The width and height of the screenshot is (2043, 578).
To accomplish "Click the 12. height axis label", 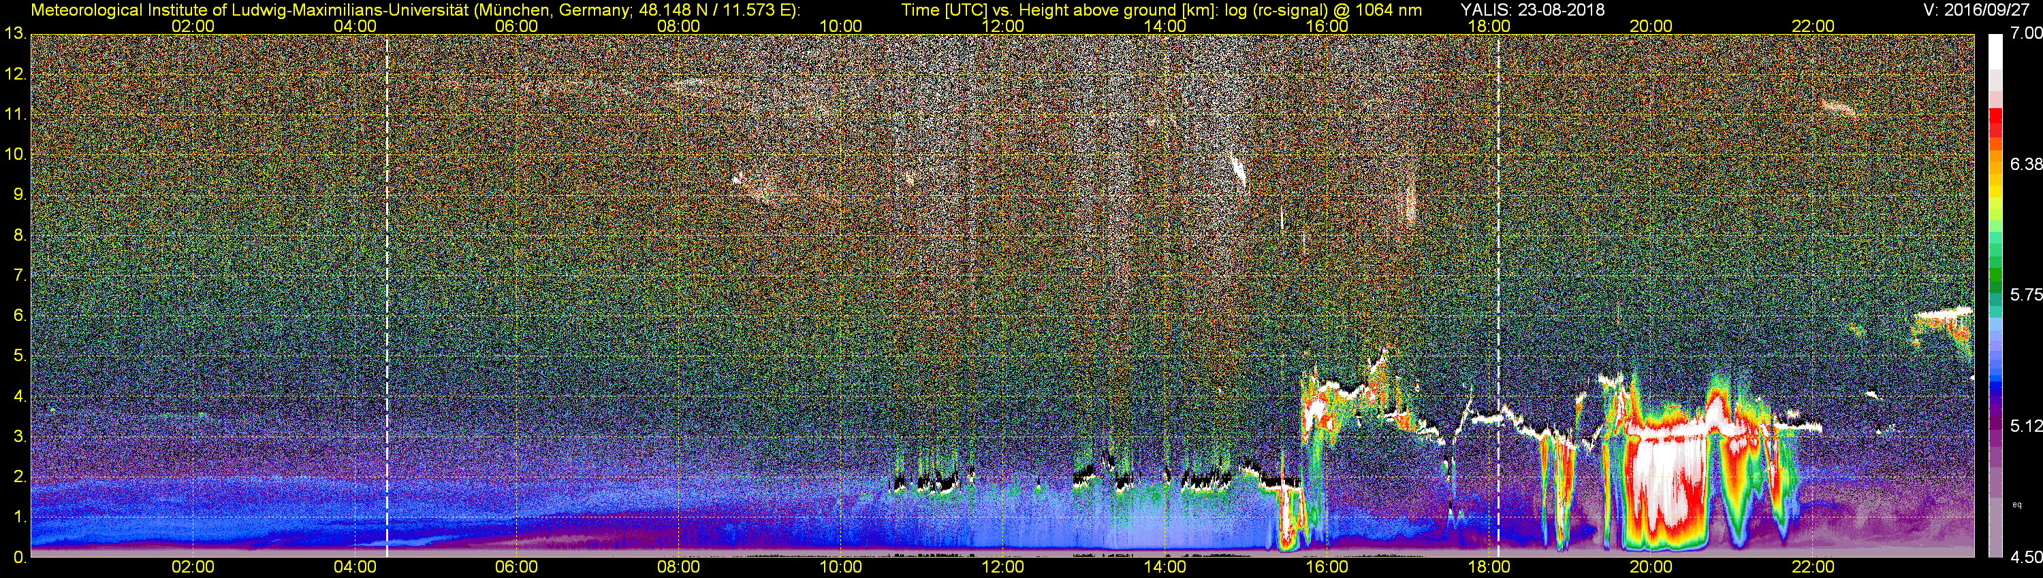I will [x=16, y=74].
